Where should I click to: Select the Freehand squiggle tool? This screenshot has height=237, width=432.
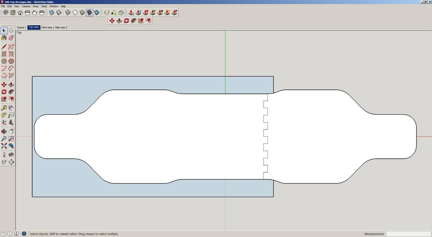11,47
